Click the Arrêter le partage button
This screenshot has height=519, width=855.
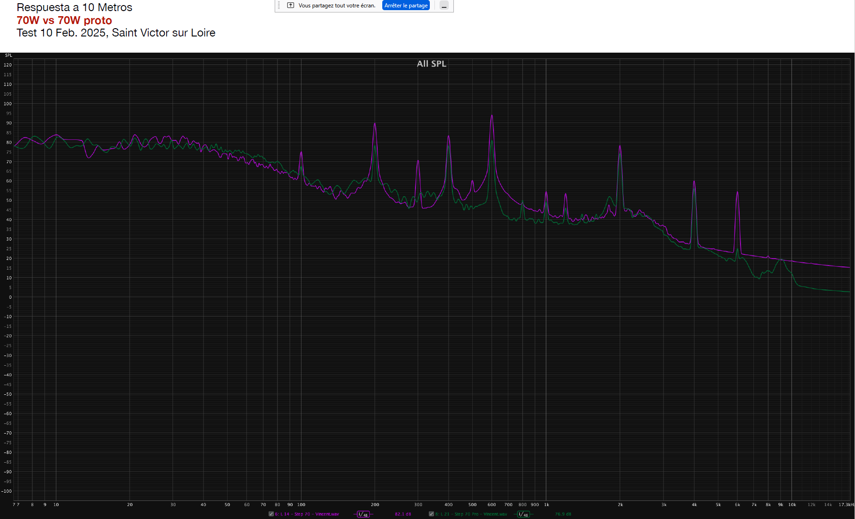406,6
